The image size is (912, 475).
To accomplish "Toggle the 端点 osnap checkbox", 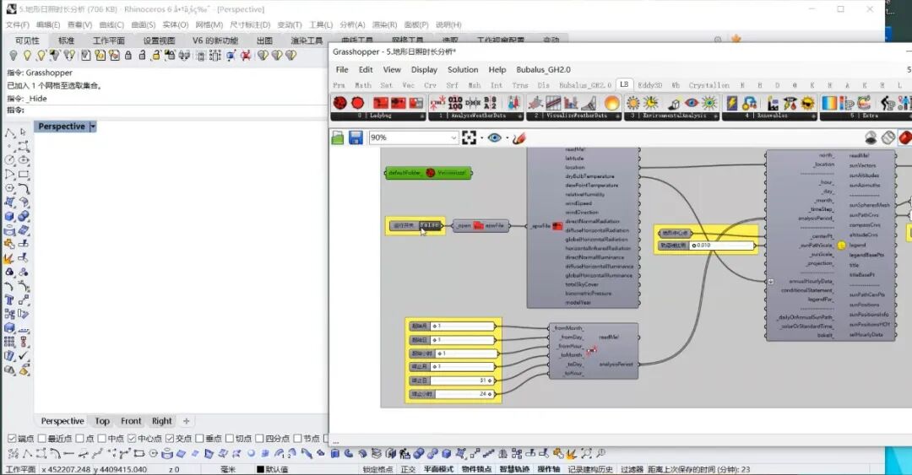I will 12,439.
